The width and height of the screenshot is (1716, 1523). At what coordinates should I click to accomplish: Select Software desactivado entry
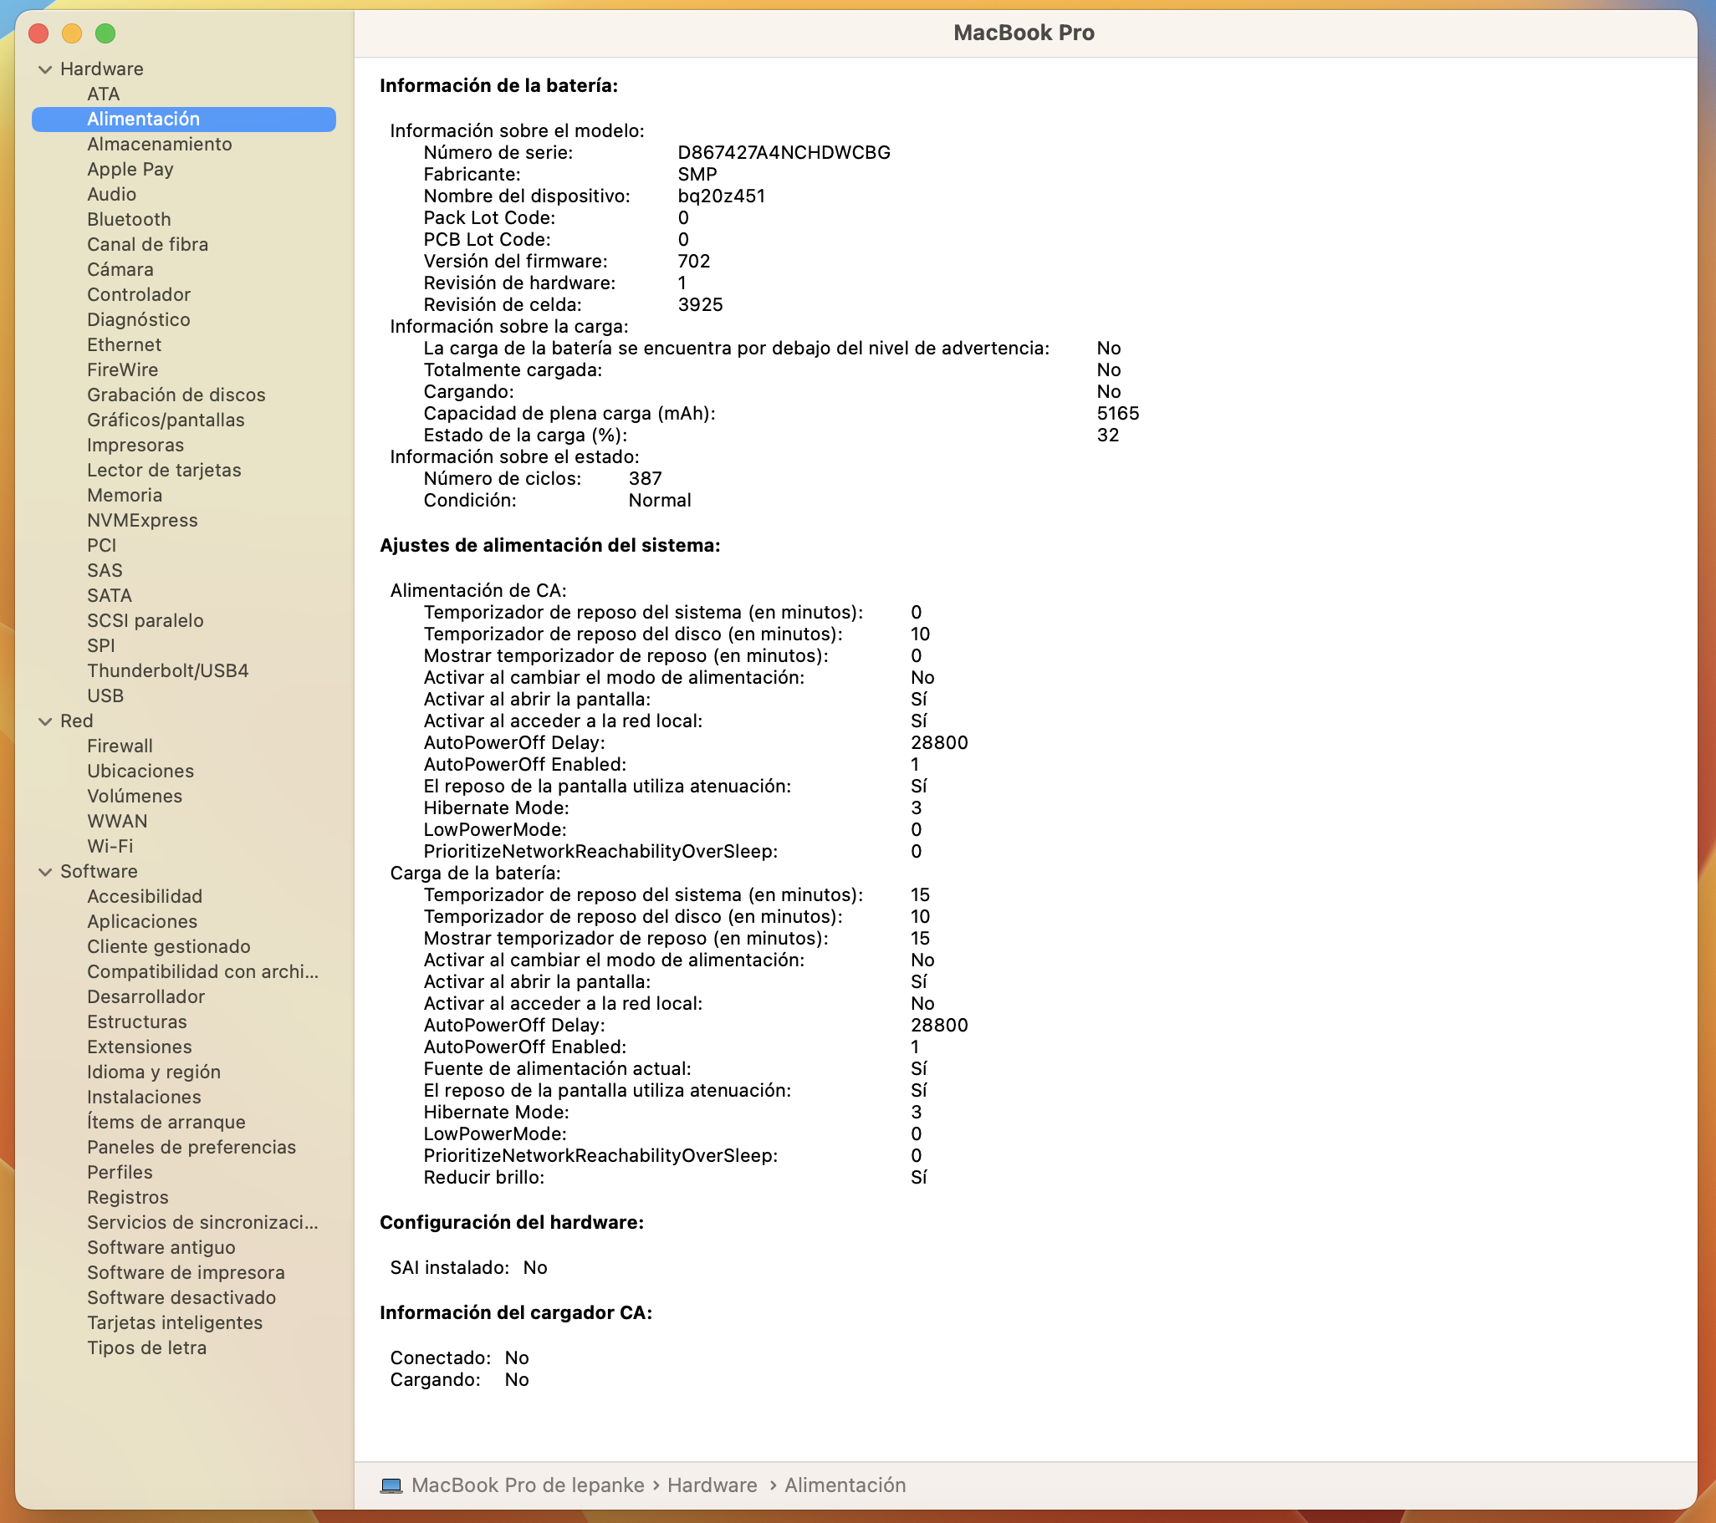[181, 1298]
